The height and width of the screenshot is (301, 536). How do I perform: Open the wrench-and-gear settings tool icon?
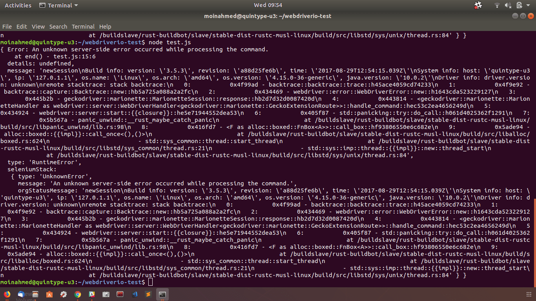64,294
